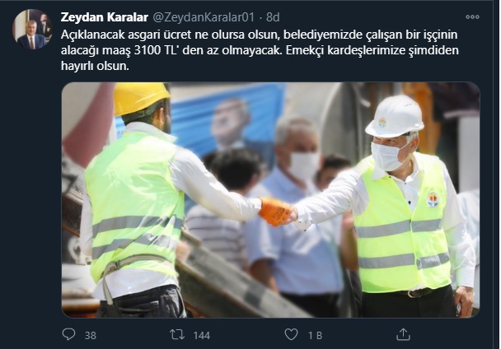Open the three-dot more options menu

coord(472,17)
